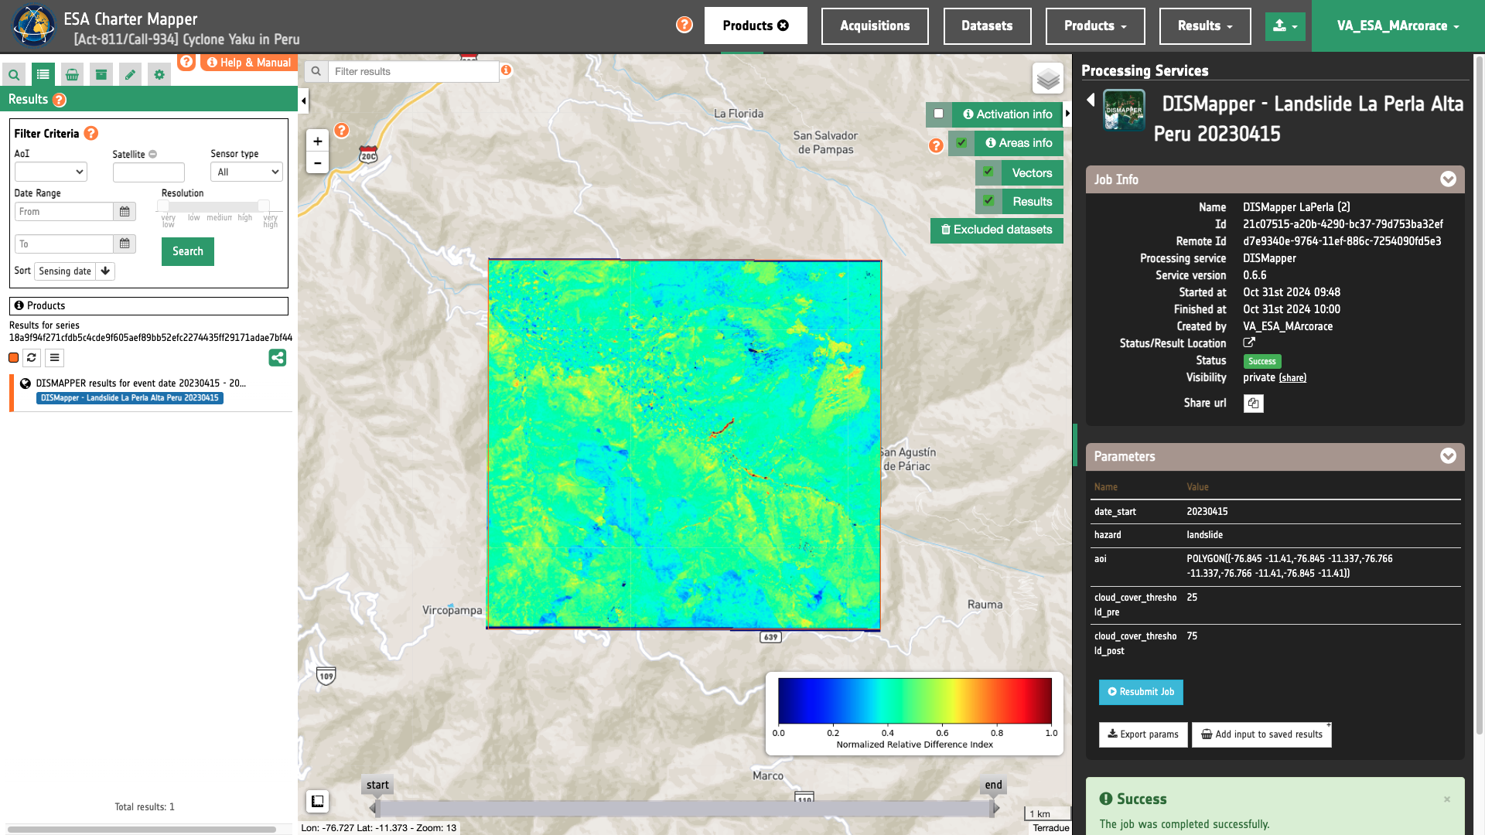
Task: Open the Sensor type dropdown
Action: click(246, 172)
